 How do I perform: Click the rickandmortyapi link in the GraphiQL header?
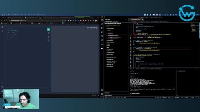[92, 28]
